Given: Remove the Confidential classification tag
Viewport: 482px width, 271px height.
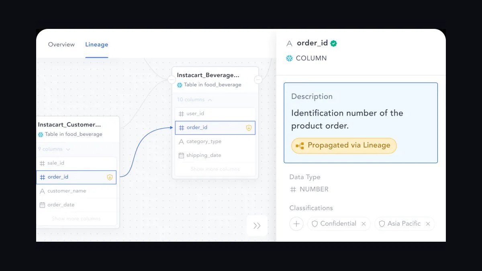Looking at the screenshot, I should click(x=364, y=224).
